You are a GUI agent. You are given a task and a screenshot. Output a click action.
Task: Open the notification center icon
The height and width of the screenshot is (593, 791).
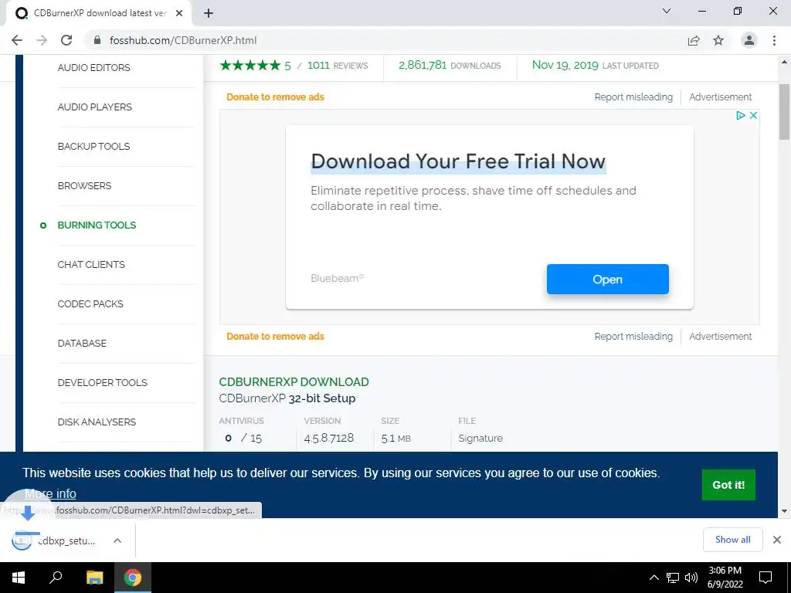(x=766, y=578)
